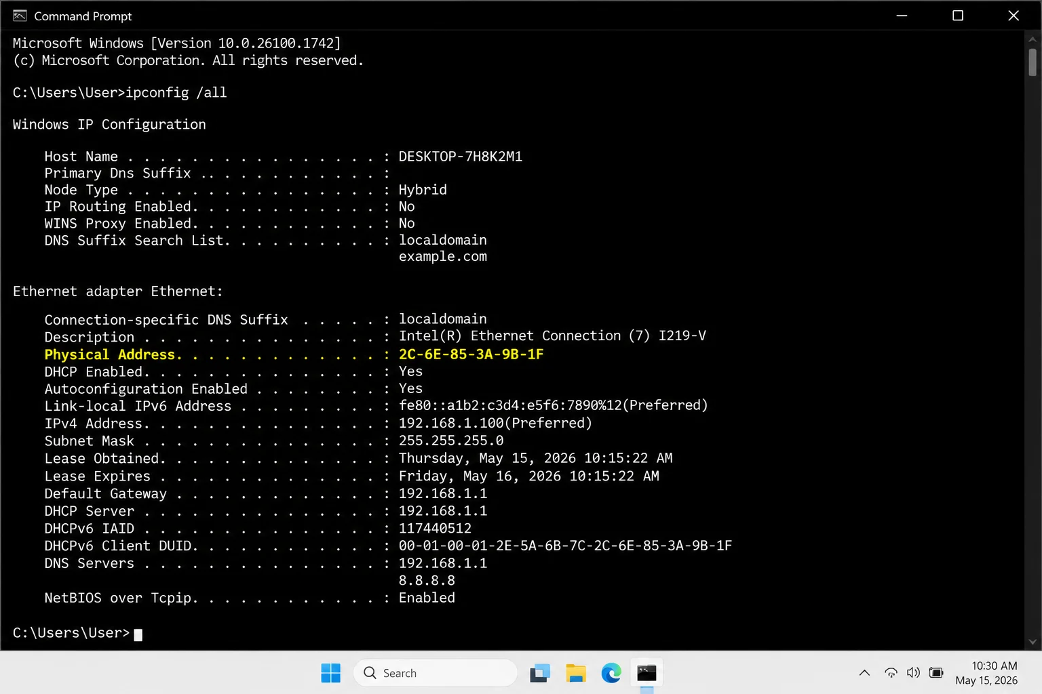Click the battery tray icon
The width and height of the screenshot is (1042, 694).
pos(936,673)
